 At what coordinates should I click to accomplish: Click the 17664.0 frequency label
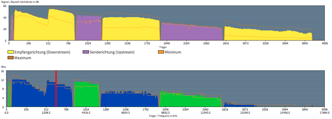click(325, 113)
